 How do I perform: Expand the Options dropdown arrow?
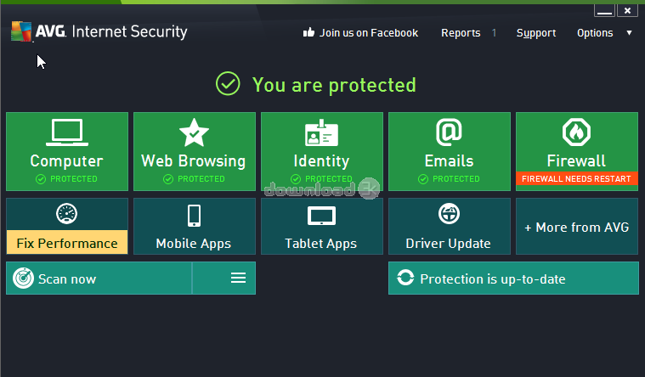tap(629, 33)
